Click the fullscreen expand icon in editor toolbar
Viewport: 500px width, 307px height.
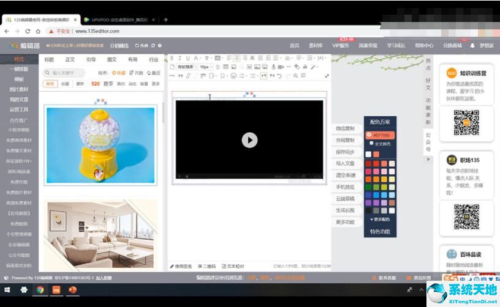(x=327, y=76)
